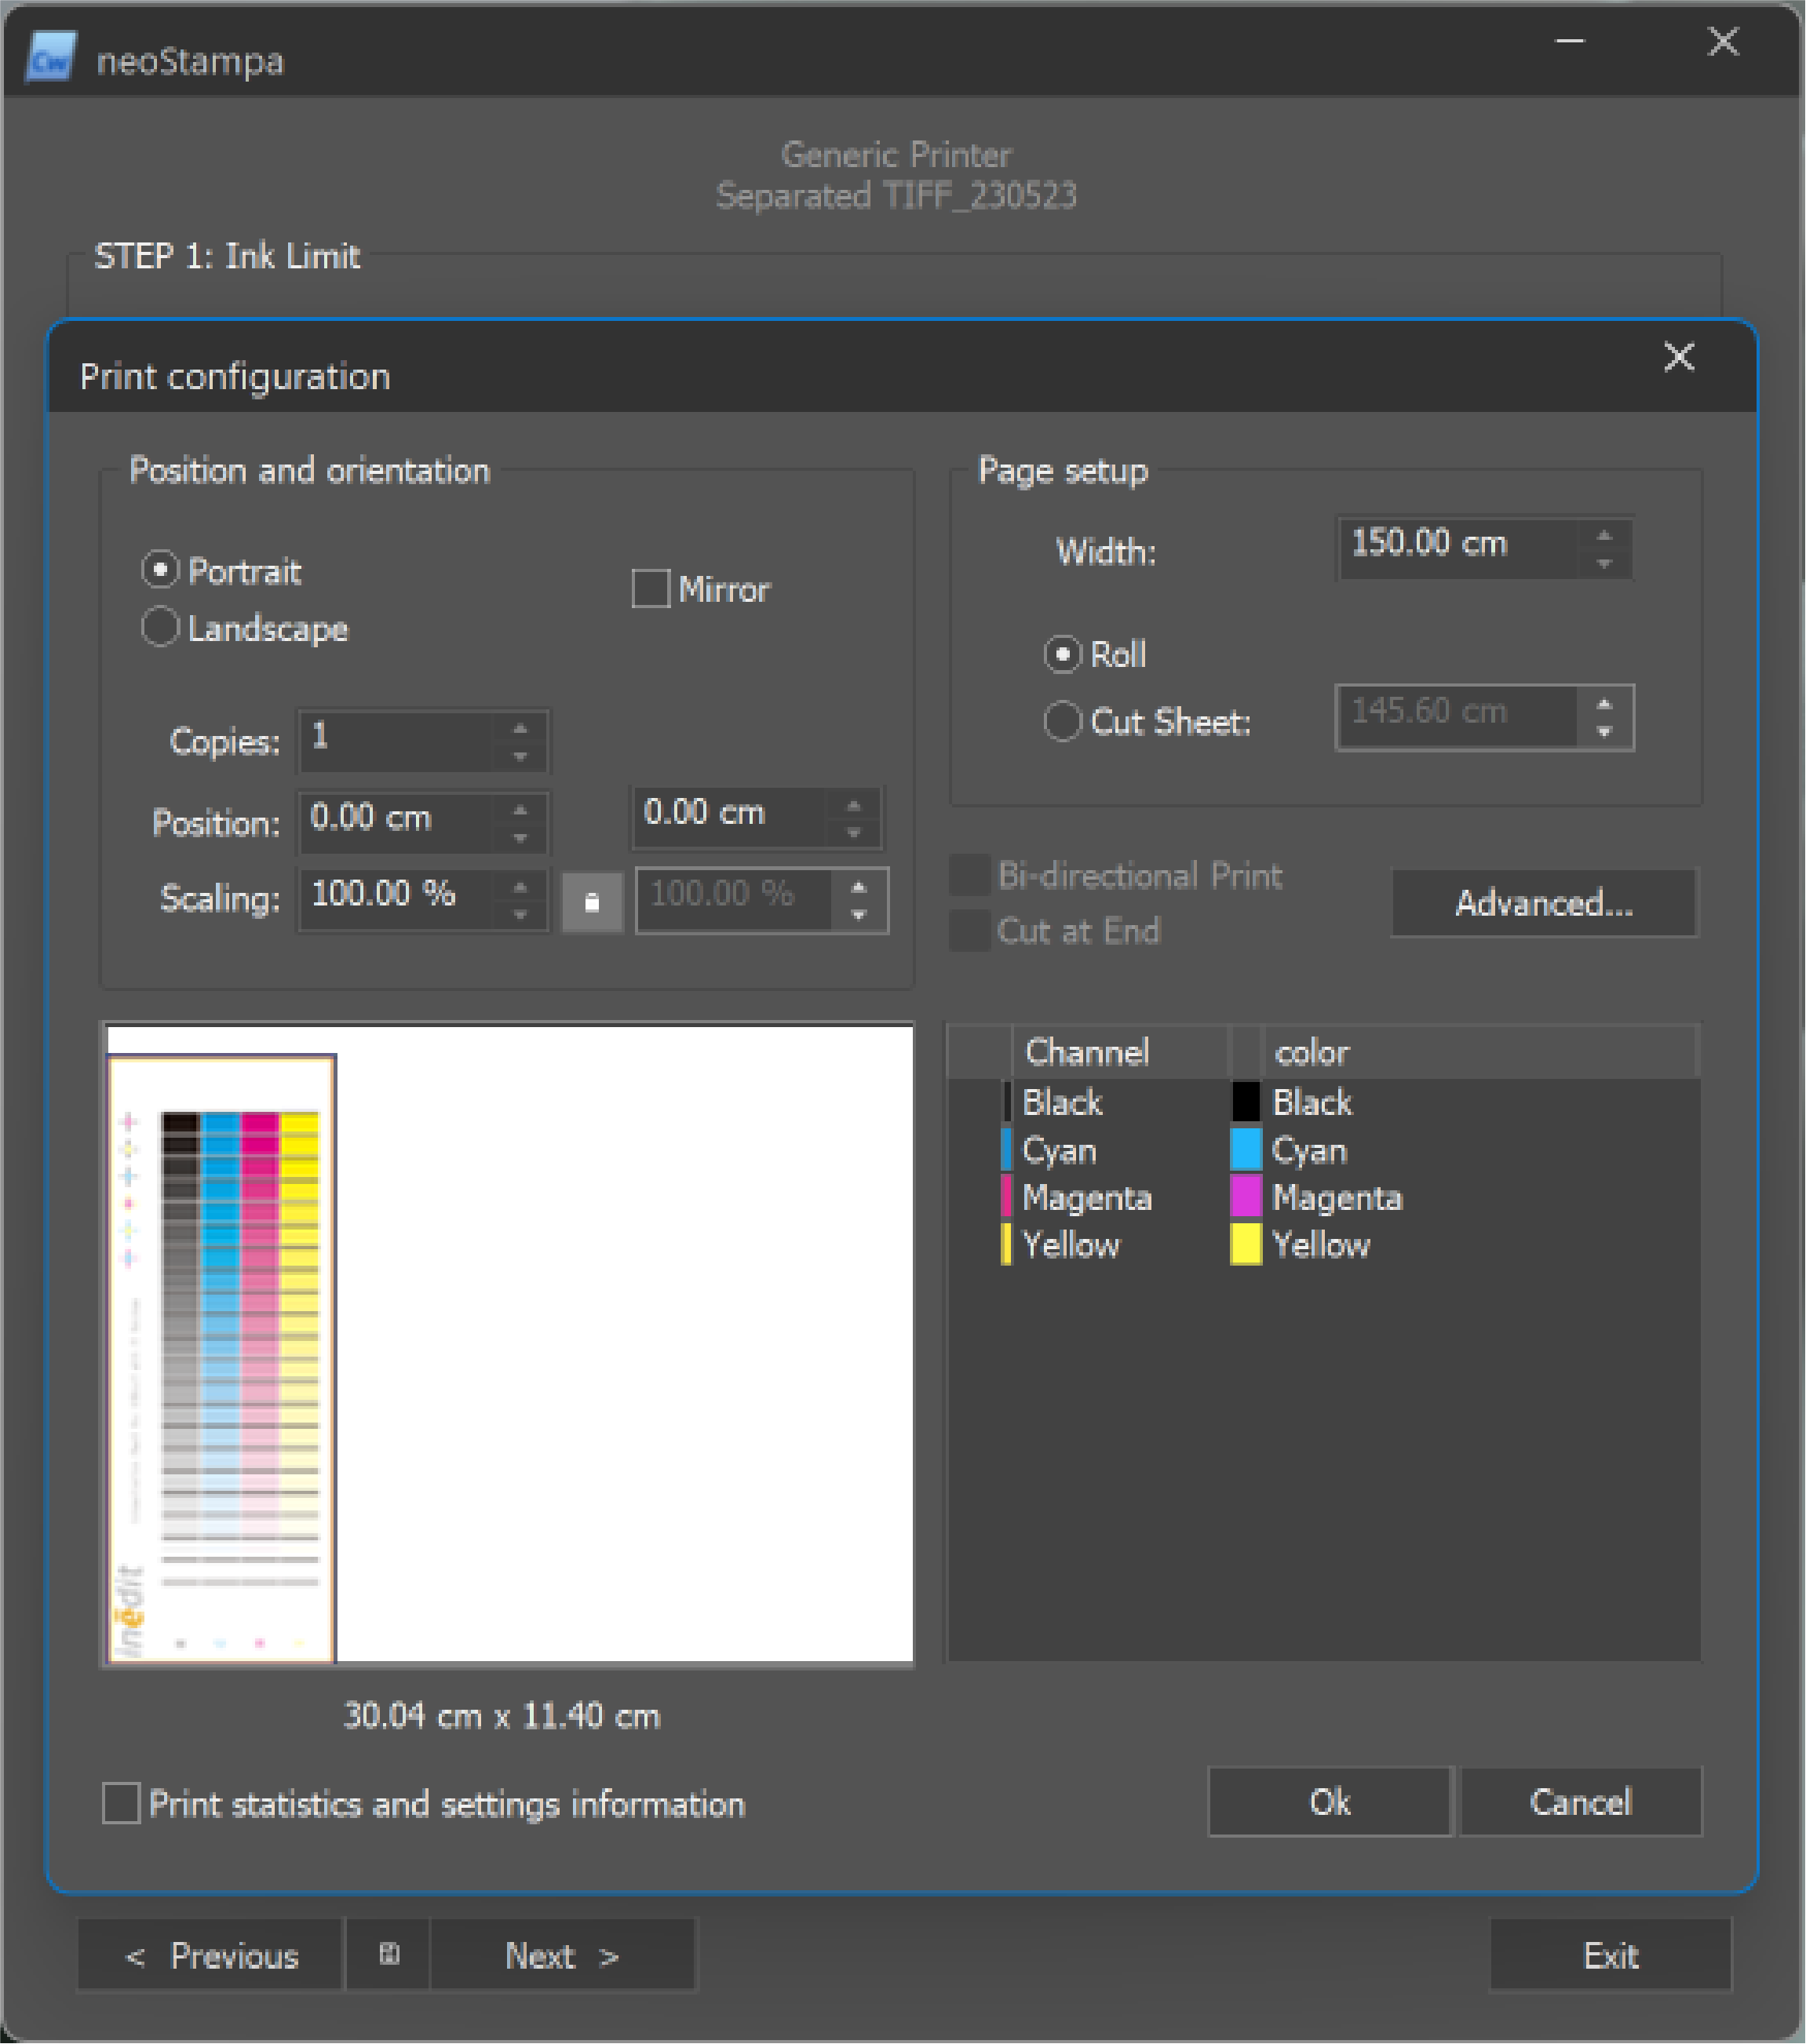Select the Landscape orientation option

pyautogui.click(x=159, y=628)
